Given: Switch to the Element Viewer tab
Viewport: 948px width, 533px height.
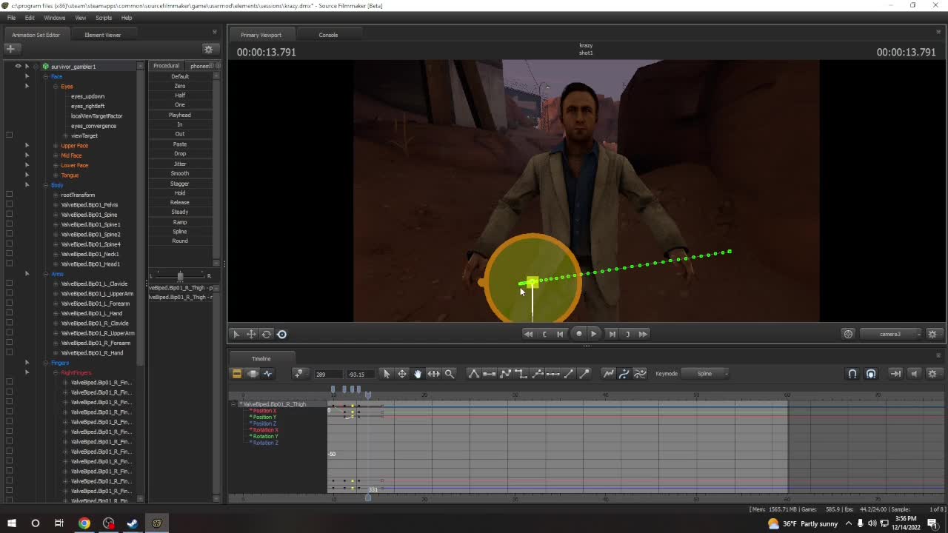Looking at the screenshot, I should tap(103, 35).
